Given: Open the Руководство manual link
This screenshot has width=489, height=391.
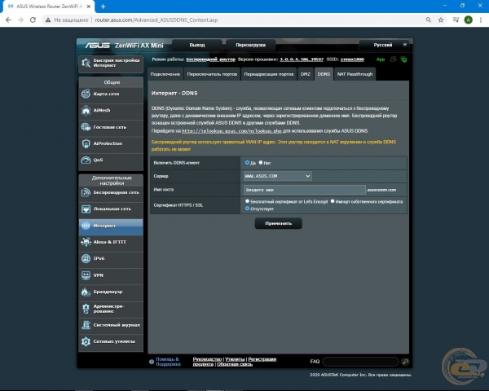Looking at the screenshot, I should pyautogui.click(x=207, y=359).
